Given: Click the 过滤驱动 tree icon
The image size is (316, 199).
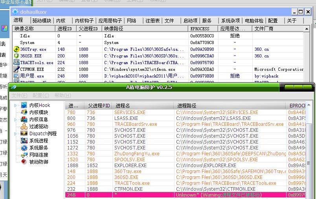Looking at the screenshot, I should tap(24, 126).
